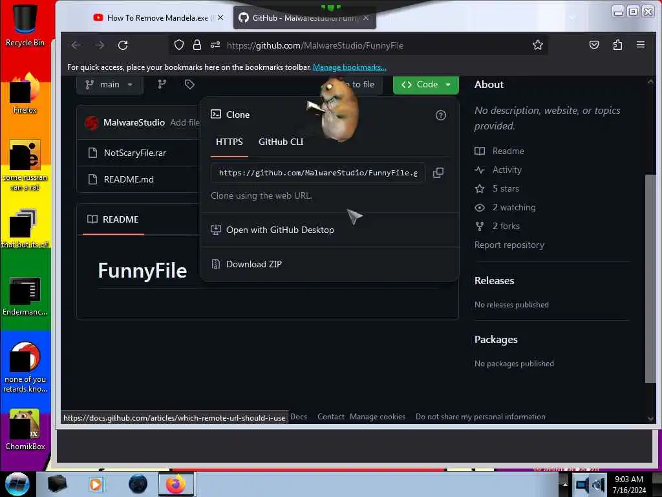
Task: Click the clone URL text field
Action: (317, 173)
